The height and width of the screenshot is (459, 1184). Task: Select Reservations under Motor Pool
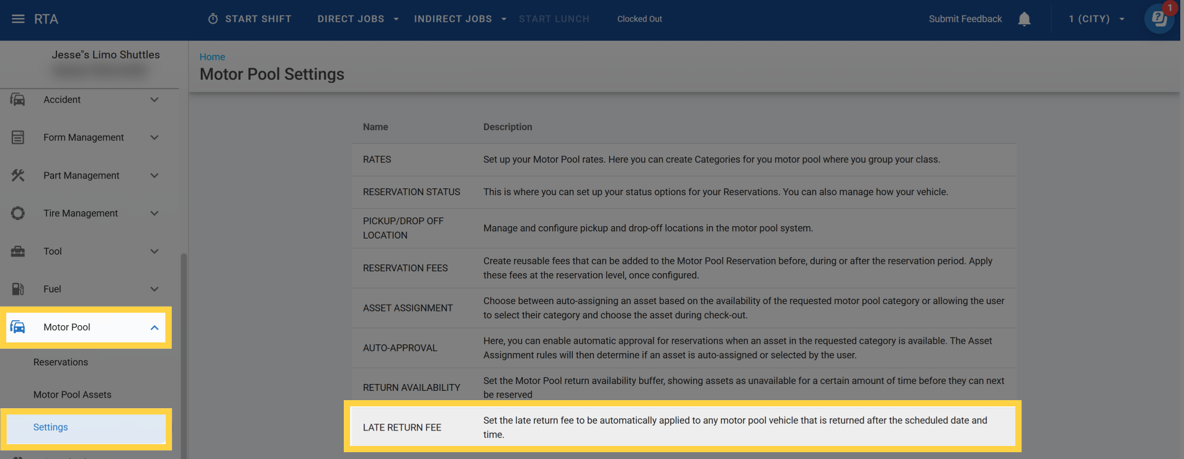(x=61, y=362)
